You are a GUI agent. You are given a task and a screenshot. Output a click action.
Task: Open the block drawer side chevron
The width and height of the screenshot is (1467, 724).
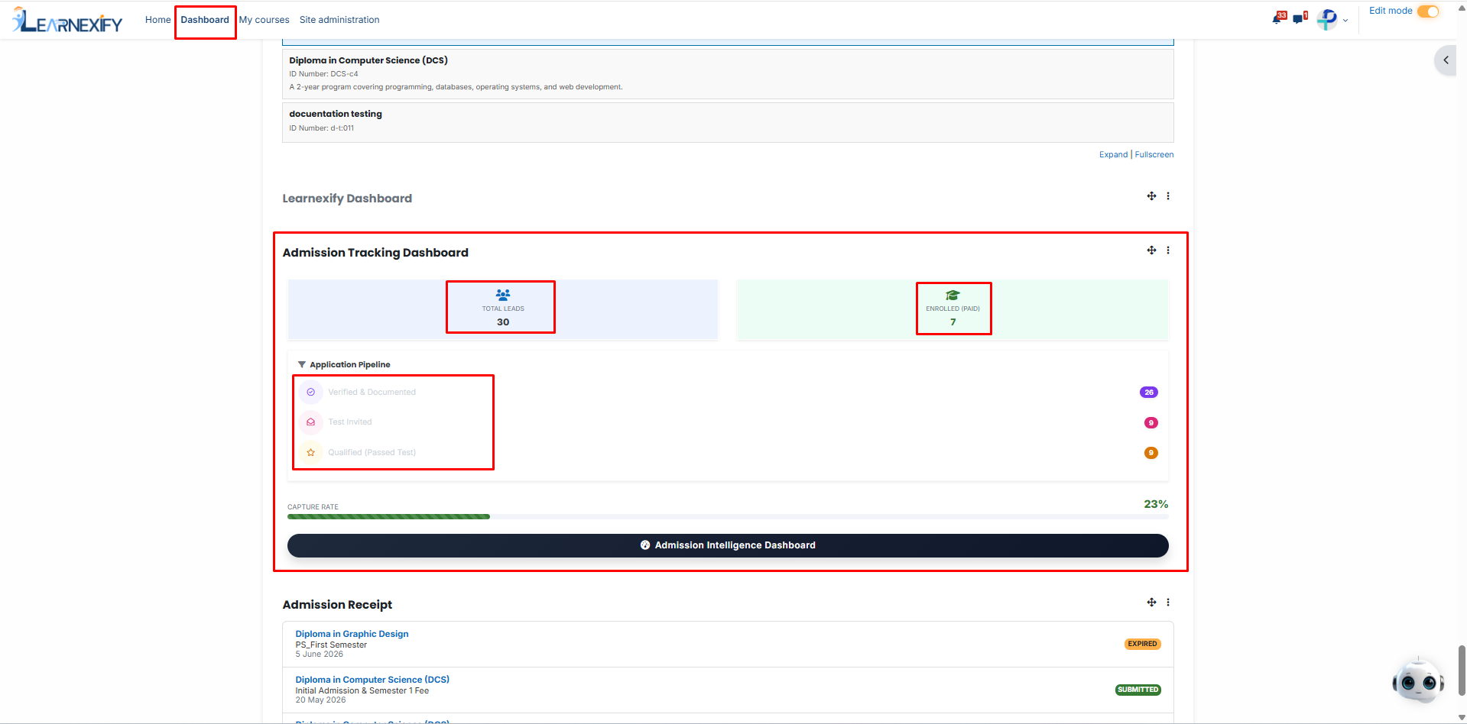click(x=1446, y=60)
